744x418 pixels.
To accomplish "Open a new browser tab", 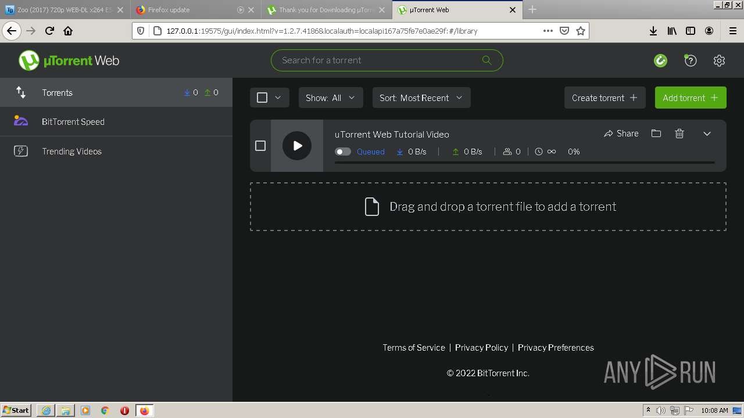I will tap(532, 9).
